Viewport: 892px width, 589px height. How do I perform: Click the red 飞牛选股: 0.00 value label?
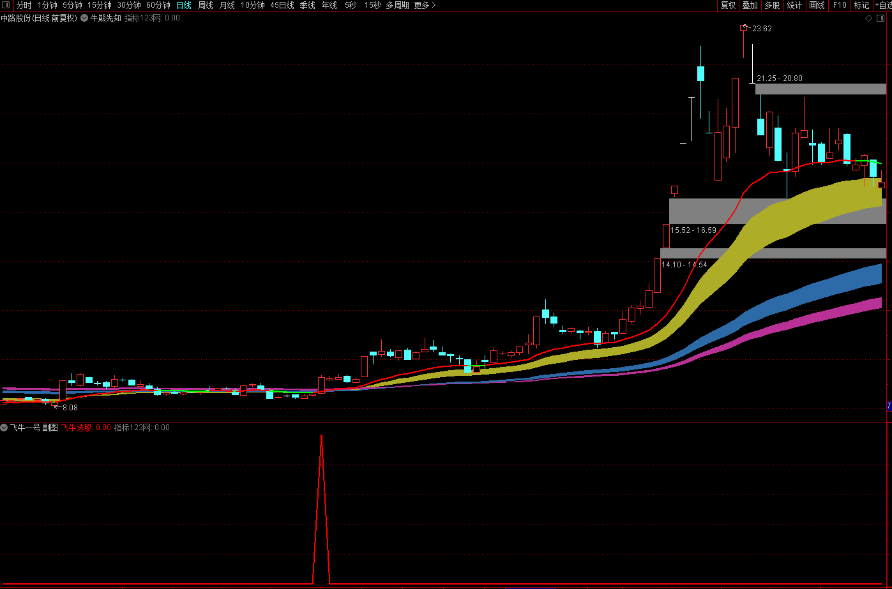click(x=86, y=428)
